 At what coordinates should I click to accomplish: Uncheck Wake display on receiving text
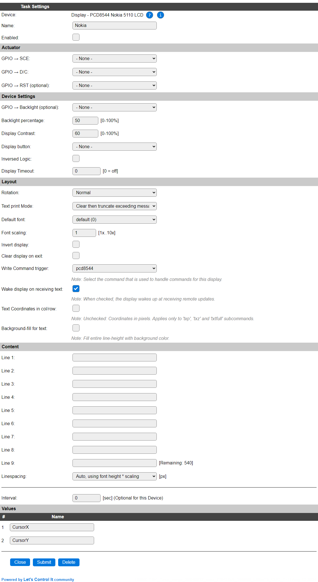[x=76, y=289]
